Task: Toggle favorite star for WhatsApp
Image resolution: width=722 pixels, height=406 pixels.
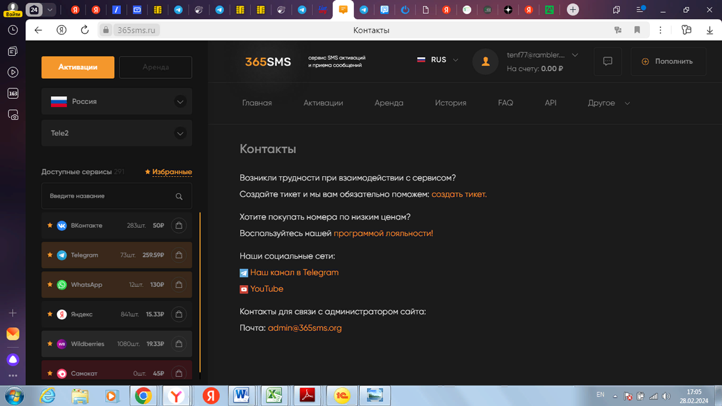Action: coord(50,285)
